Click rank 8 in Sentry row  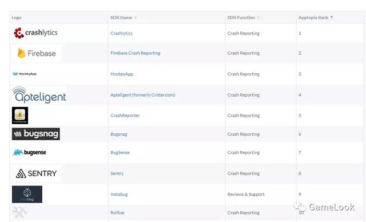pos(300,173)
